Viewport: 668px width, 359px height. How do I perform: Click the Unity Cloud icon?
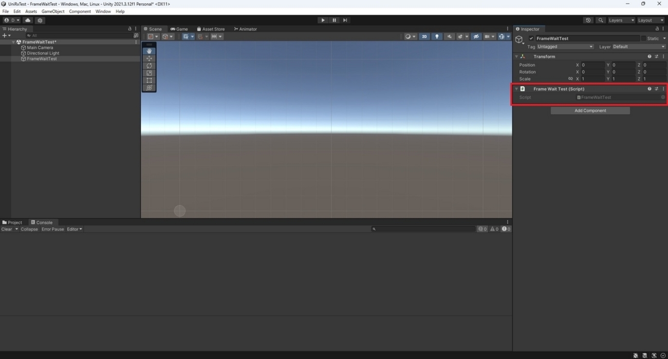click(x=27, y=20)
